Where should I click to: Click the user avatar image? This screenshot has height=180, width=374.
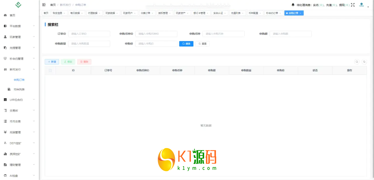coord(361,5)
